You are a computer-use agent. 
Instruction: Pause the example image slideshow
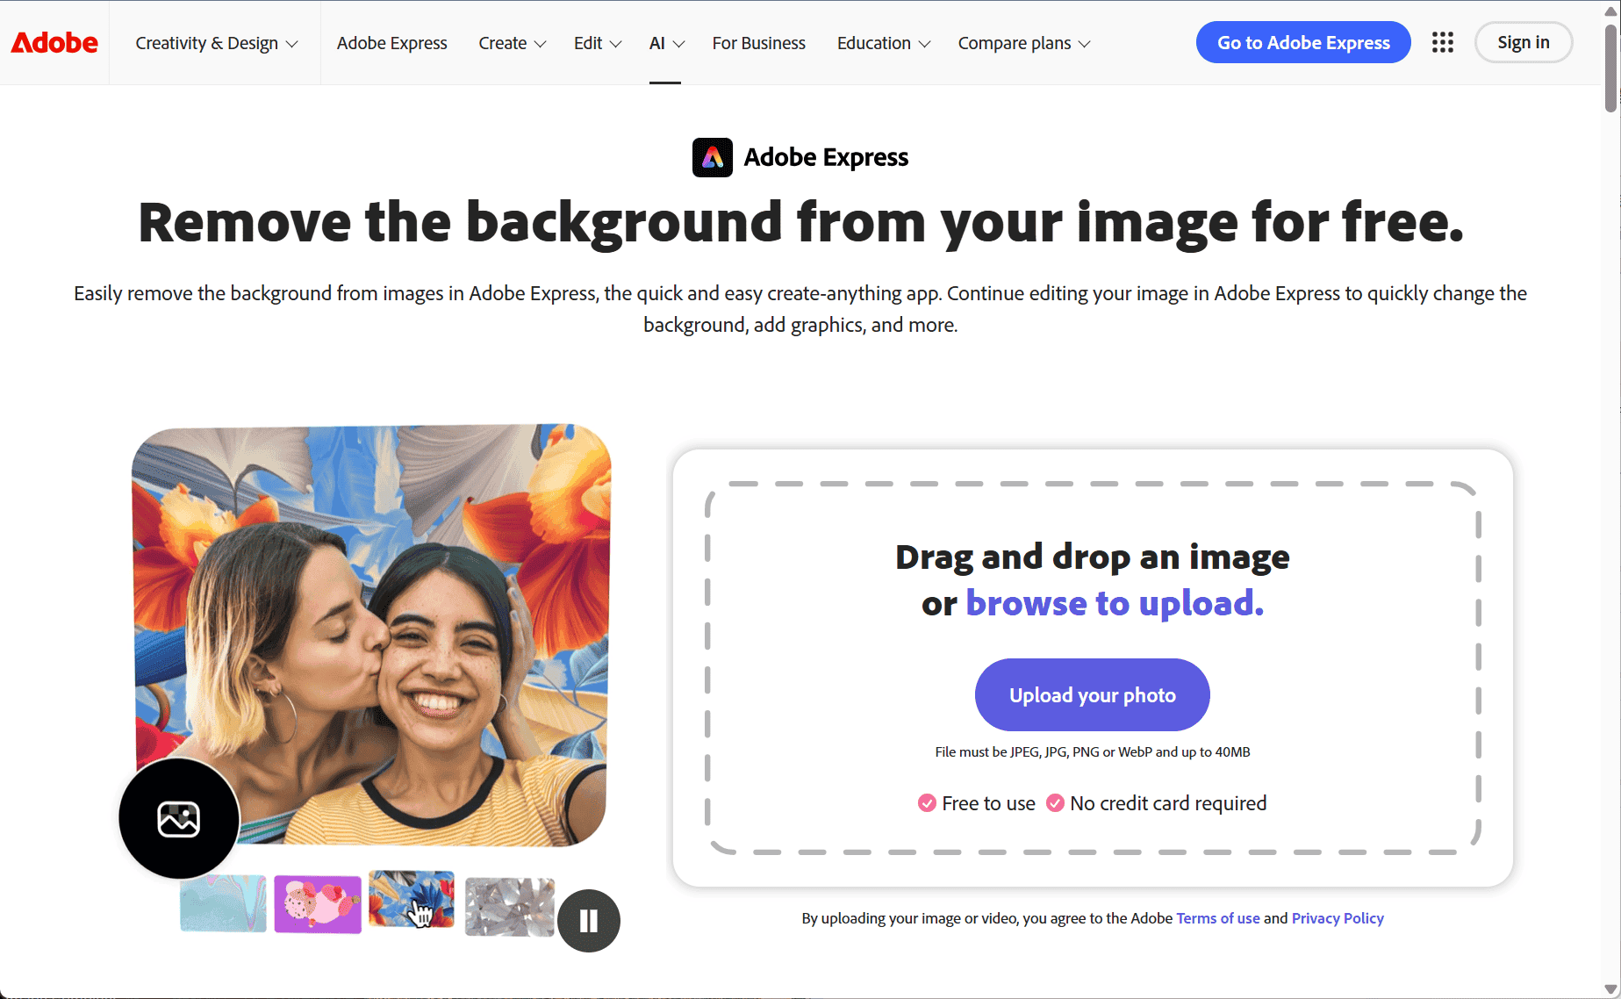(589, 920)
